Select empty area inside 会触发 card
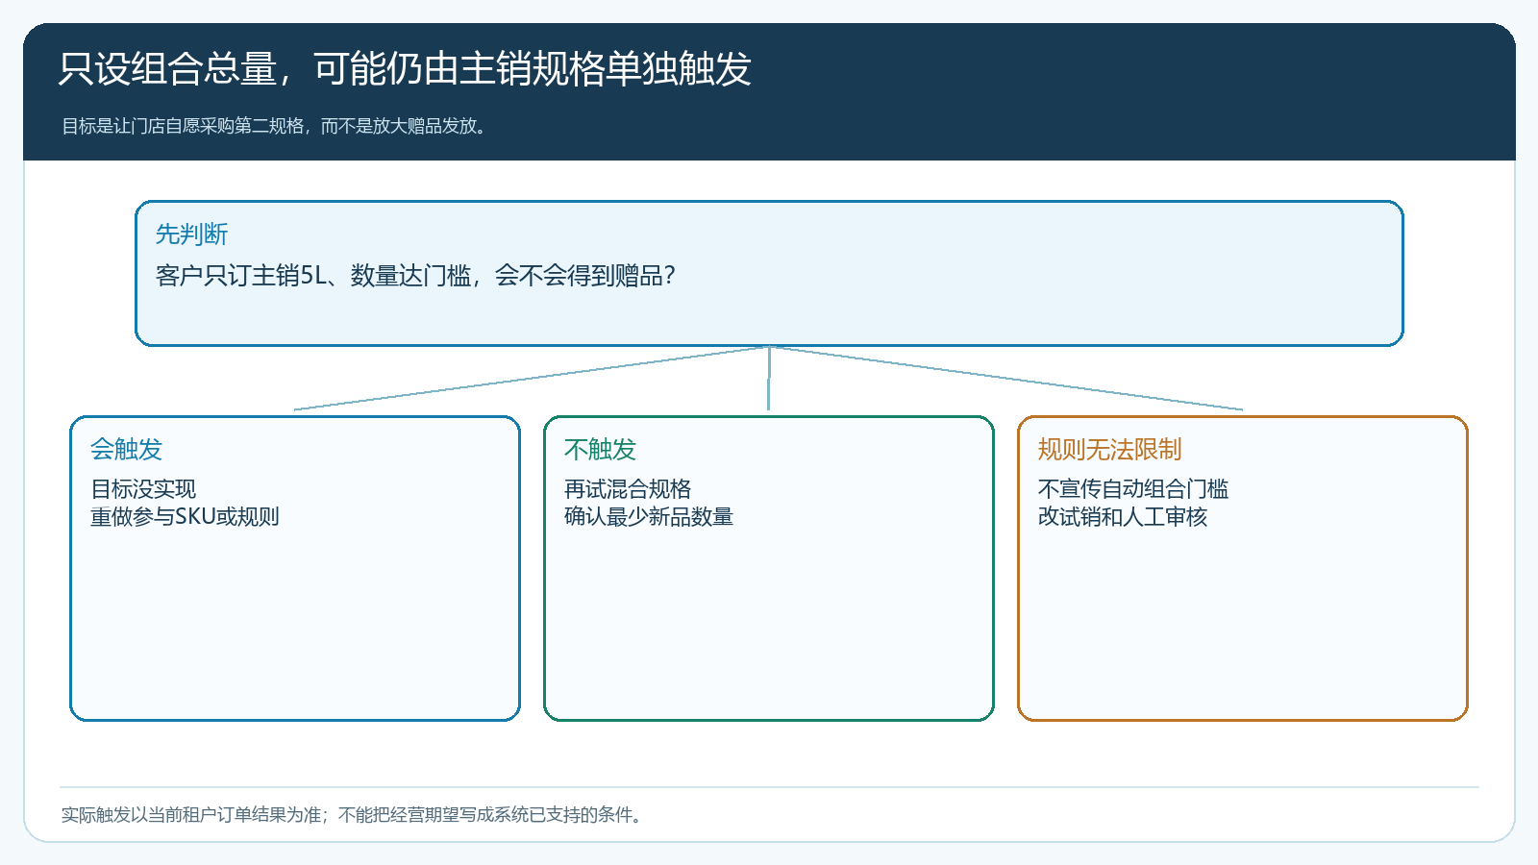 coord(295,625)
